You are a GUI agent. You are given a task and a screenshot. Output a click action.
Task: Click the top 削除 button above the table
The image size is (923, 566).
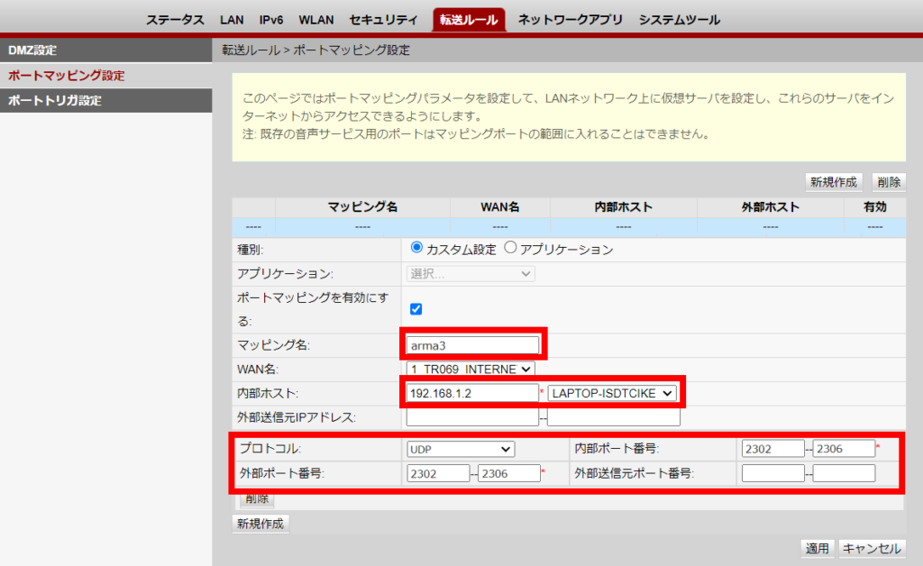pyautogui.click(x=889, y=182)
